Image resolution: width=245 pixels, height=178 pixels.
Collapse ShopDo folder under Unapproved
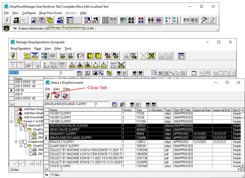21,146
